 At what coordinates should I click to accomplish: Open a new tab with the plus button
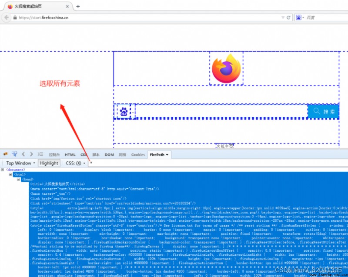coord(78,7)
